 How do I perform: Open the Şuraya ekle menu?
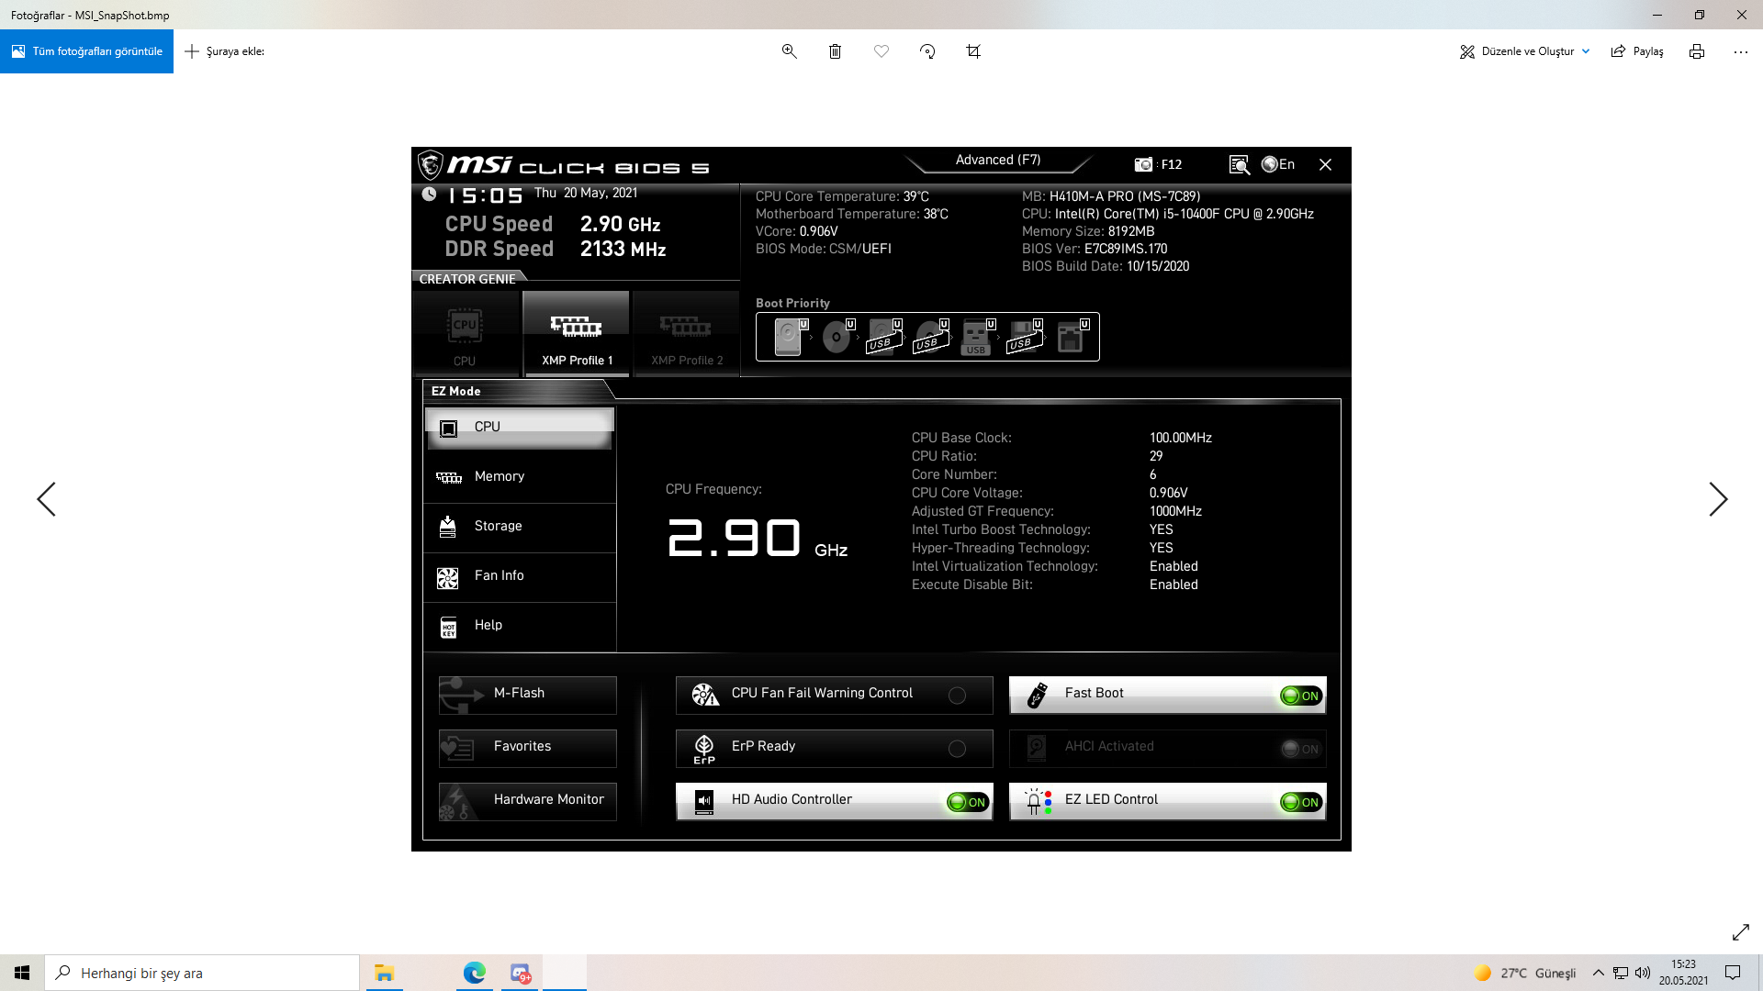tap(224, 51)
